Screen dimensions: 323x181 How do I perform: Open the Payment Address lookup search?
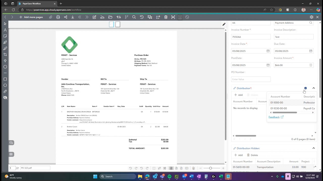click(311, 23)
